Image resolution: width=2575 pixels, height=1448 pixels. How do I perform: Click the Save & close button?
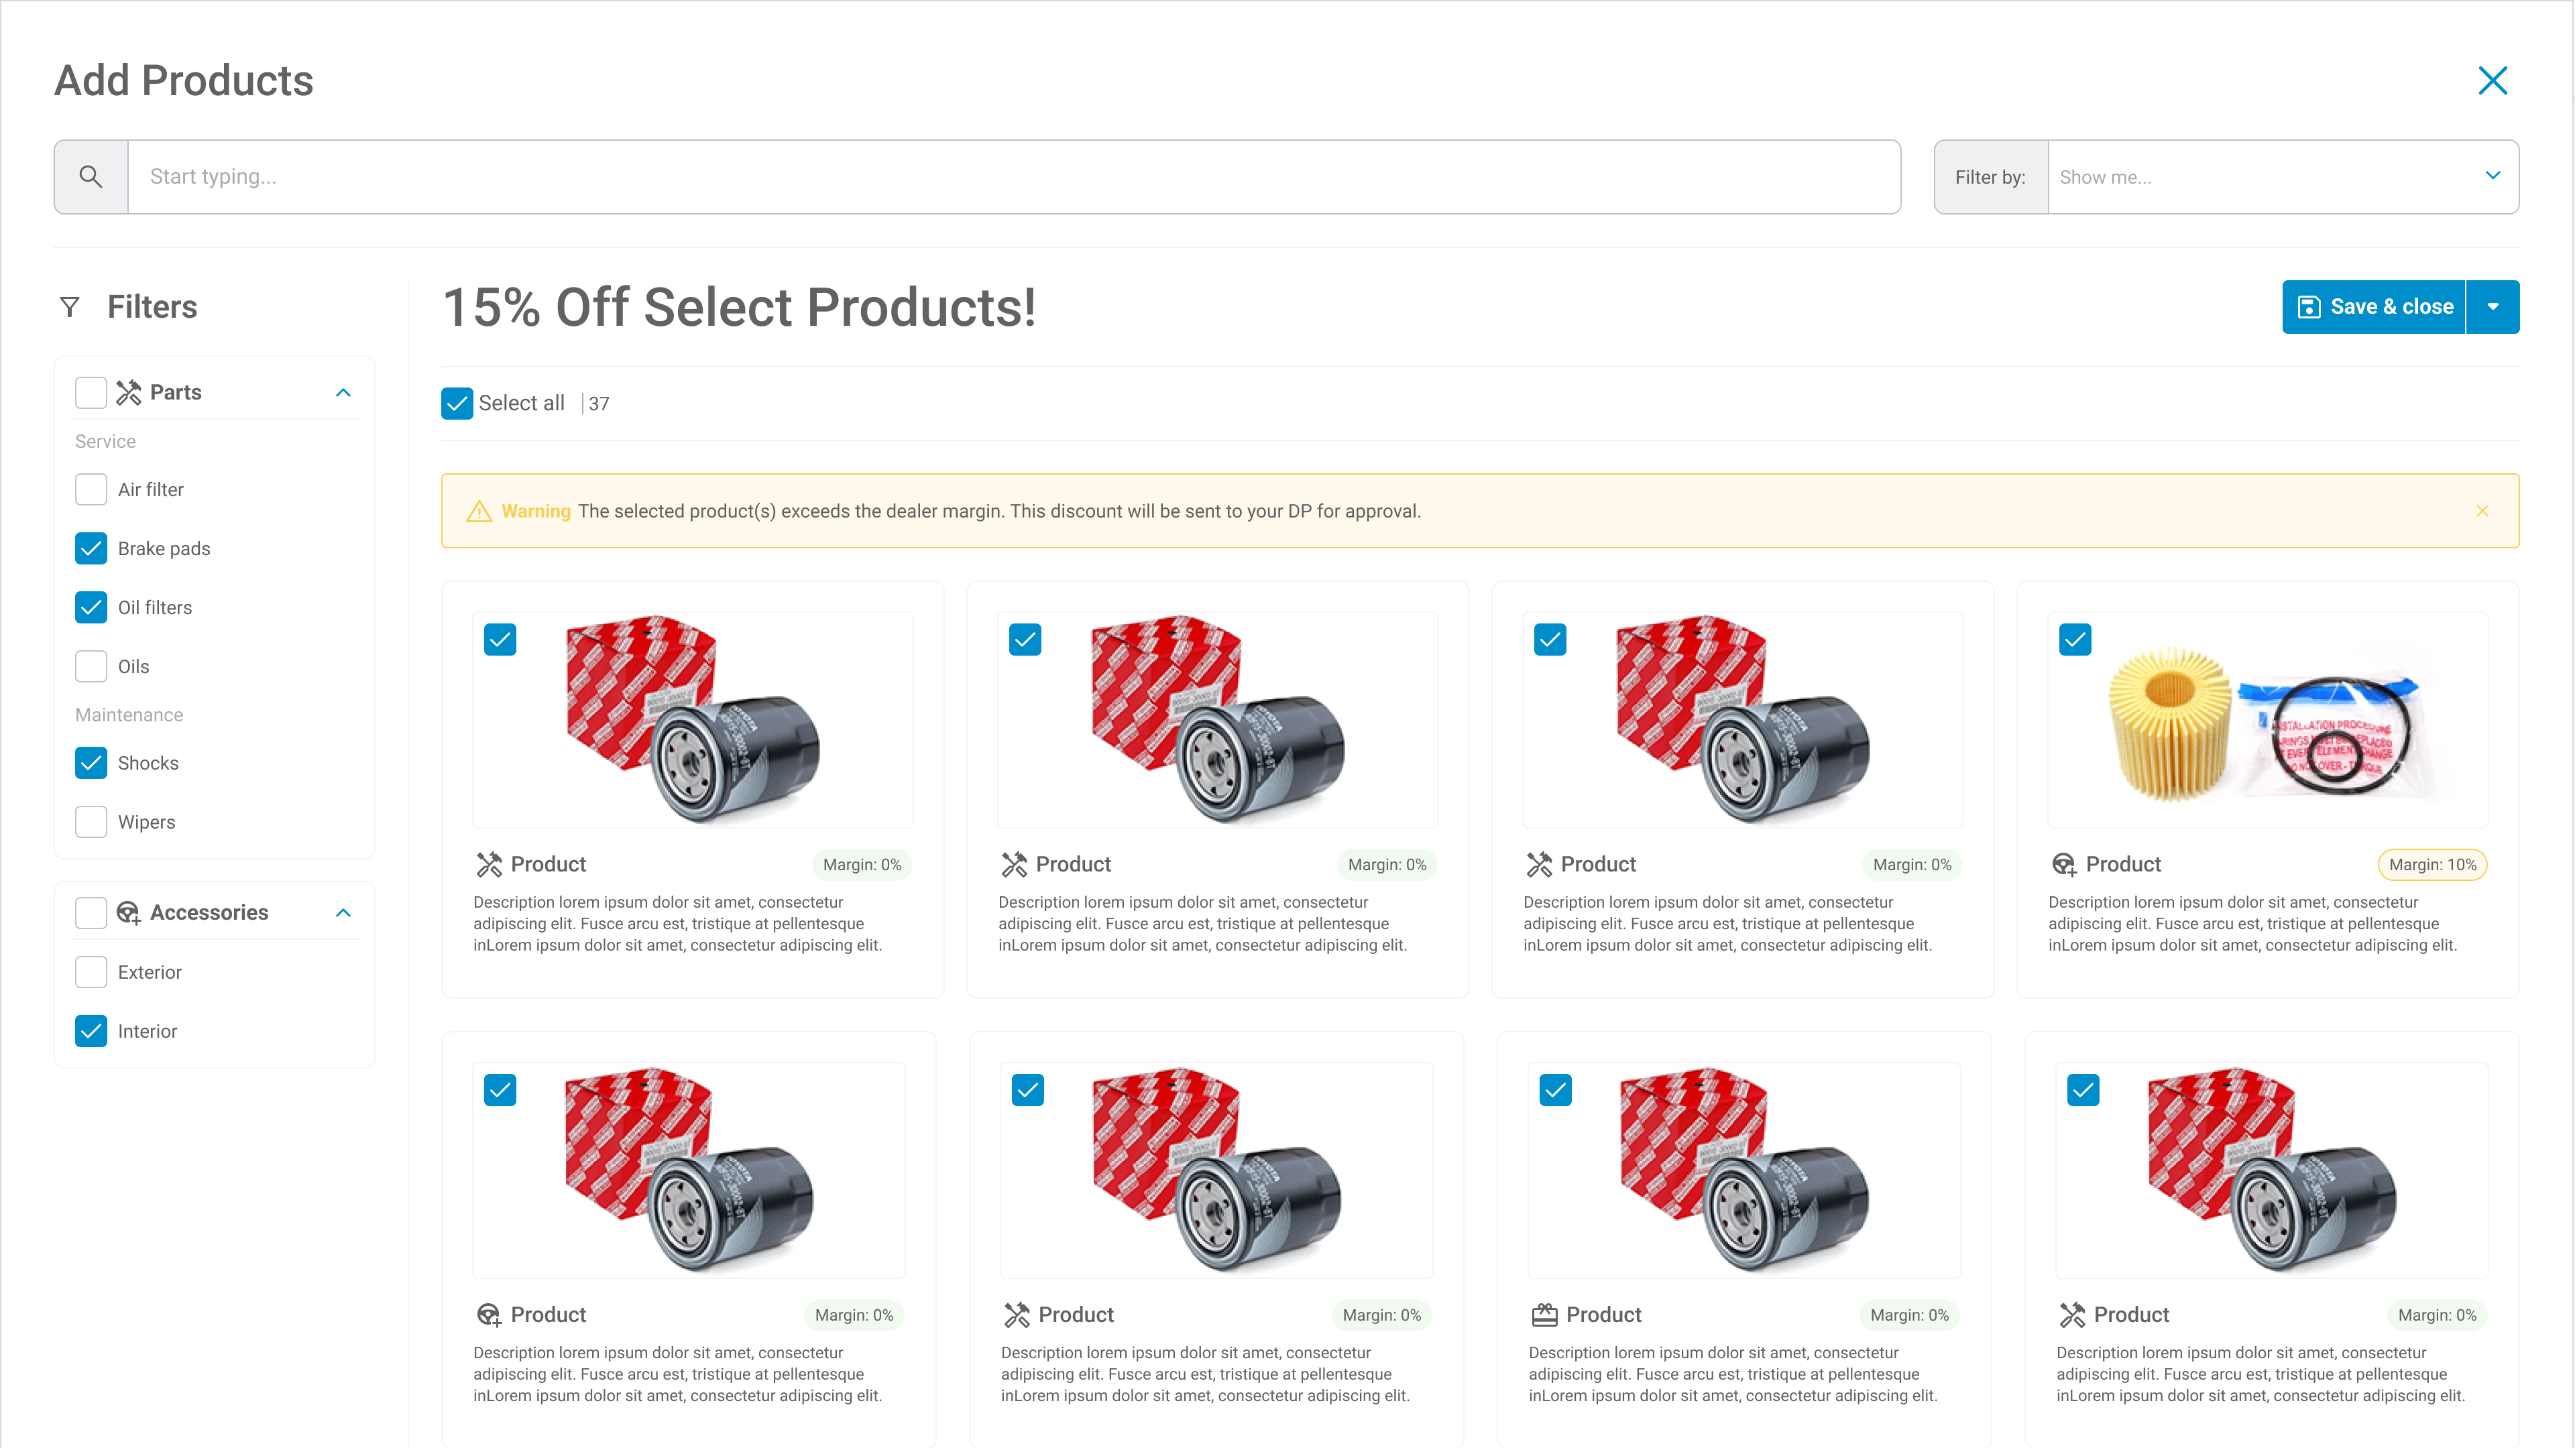coord(2375,307)
